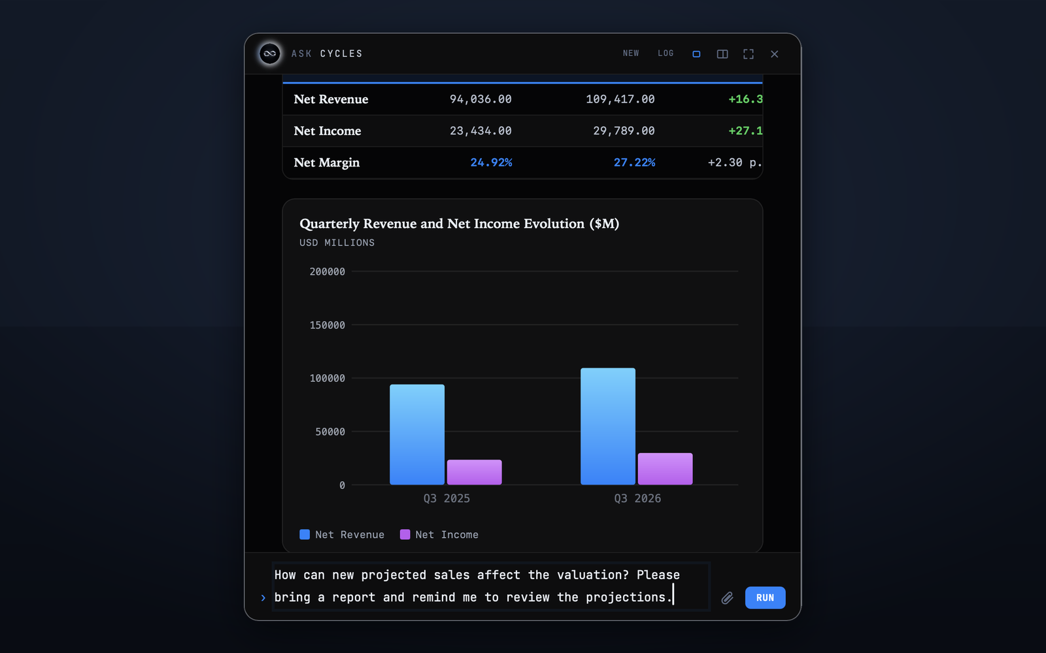1046x653 pixels.
Task: Toggle Net Revenue legend swatch
Action: tap(305, 534)
